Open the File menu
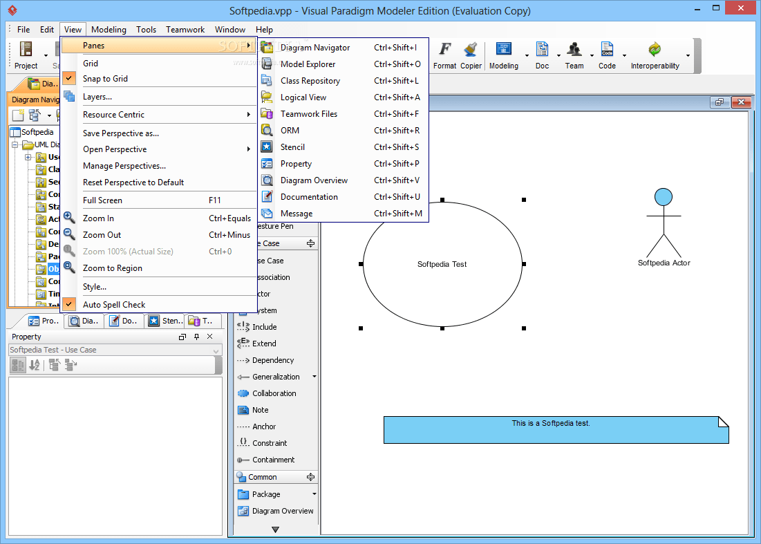The image size is (761, 544). tap(24, 30)
